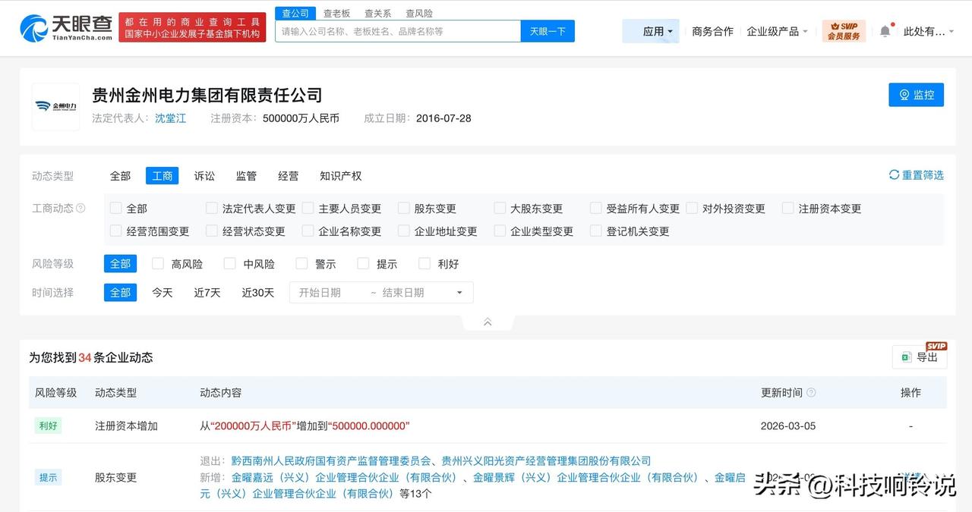
Task: Select the 今天 time filter
Action: click(x=162, y=293)
